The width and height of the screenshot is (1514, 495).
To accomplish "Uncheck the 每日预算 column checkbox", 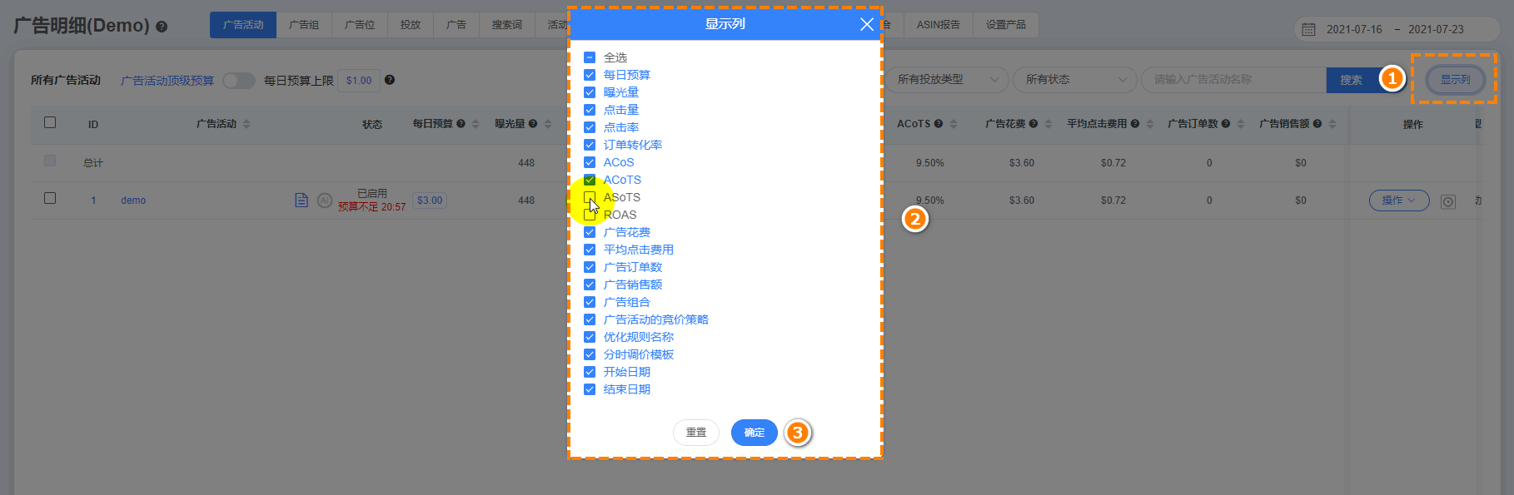I will point(590,75).
